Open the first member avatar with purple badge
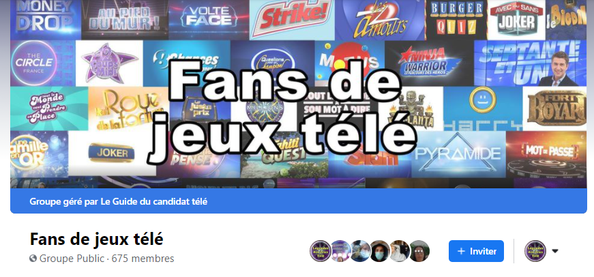 pyautogui.click(x=321, y=251)
